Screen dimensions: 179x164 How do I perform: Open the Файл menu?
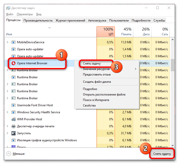coord(10,14)
